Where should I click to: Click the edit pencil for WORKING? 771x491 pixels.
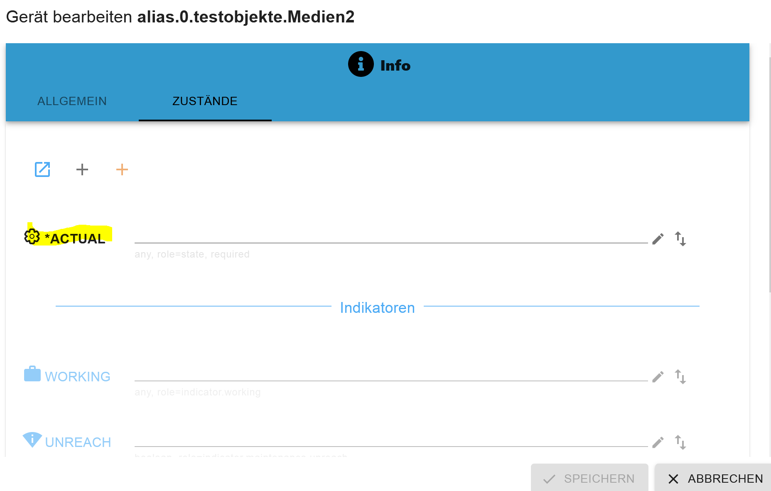tap(658, 376)
